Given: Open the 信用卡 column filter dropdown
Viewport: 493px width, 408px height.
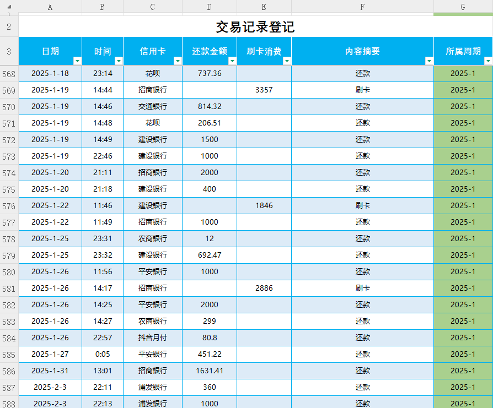Looking at the screenshot, I should pyautogui.click(x=178, y=61).
